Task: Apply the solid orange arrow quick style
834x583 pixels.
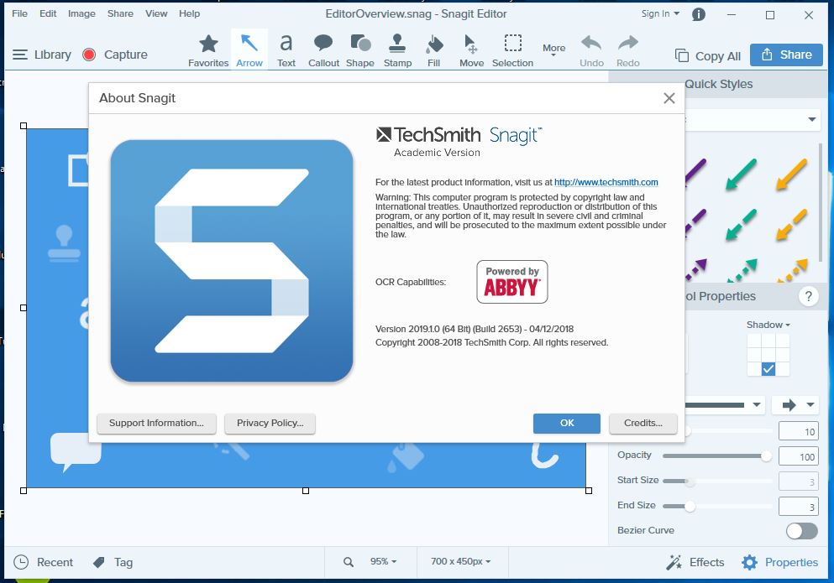Action: coord(791,174)
